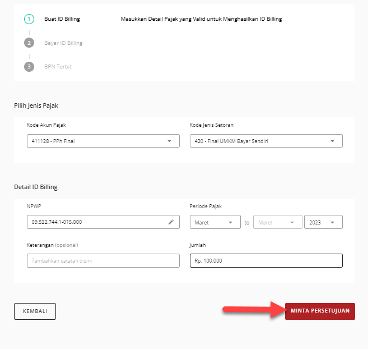Click the step 1 circle indicator
Viewport: 368px width, 349px height.
click(29, 19)
